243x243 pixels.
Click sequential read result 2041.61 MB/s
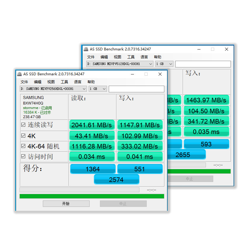pyautogui.click(x=92, y=125)
